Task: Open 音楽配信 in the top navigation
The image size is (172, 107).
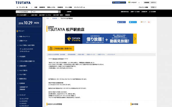Action: [60, 7]
